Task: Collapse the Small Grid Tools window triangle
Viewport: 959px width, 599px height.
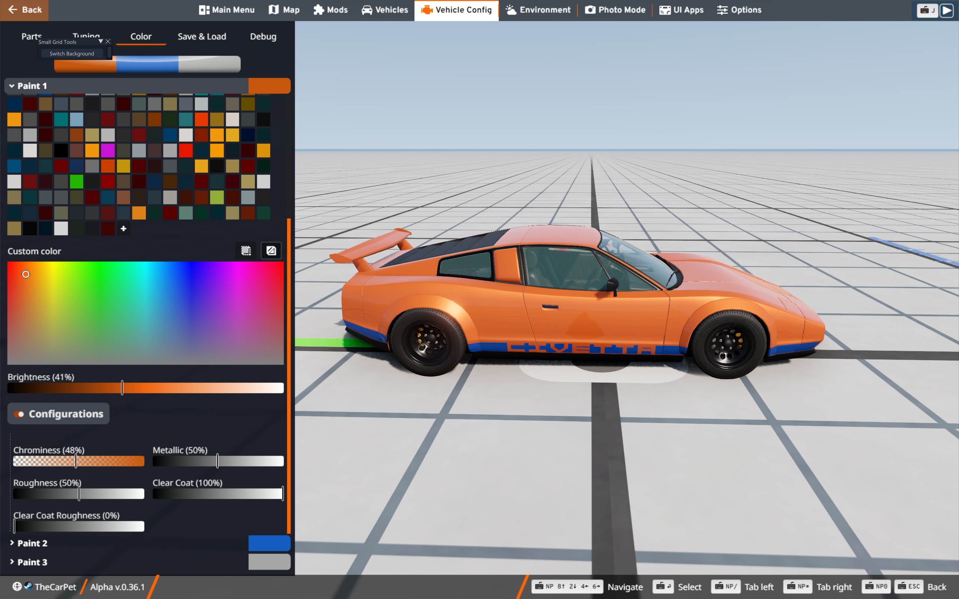Action: click(x=100, y=41)
